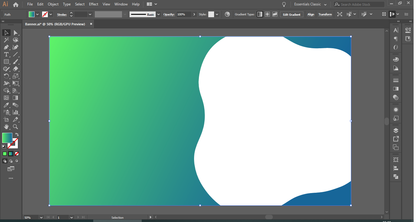Open the graphic Style dropdown

217,14
